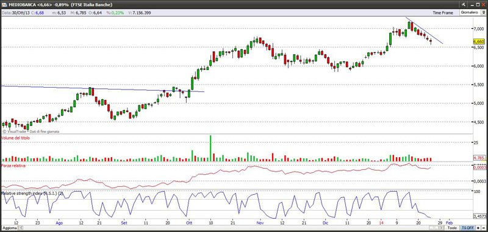Click the 'Nov' month label on time axis
488x232 pixels.
point(260,223)
